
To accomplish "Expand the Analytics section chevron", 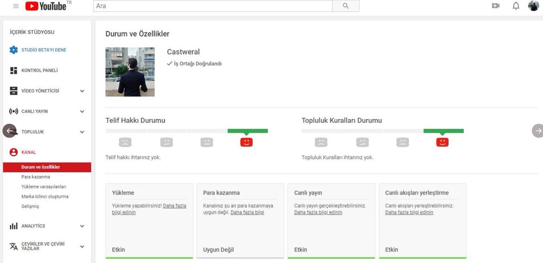I will coord(82,226).
